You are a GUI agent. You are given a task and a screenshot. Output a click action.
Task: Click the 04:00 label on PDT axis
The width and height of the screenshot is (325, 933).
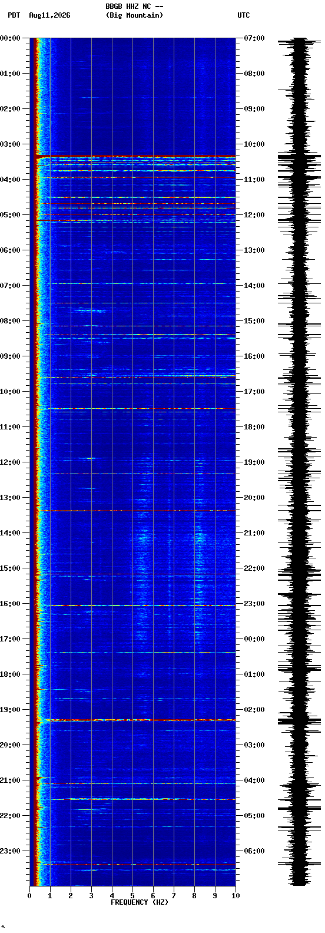point(10,180)
